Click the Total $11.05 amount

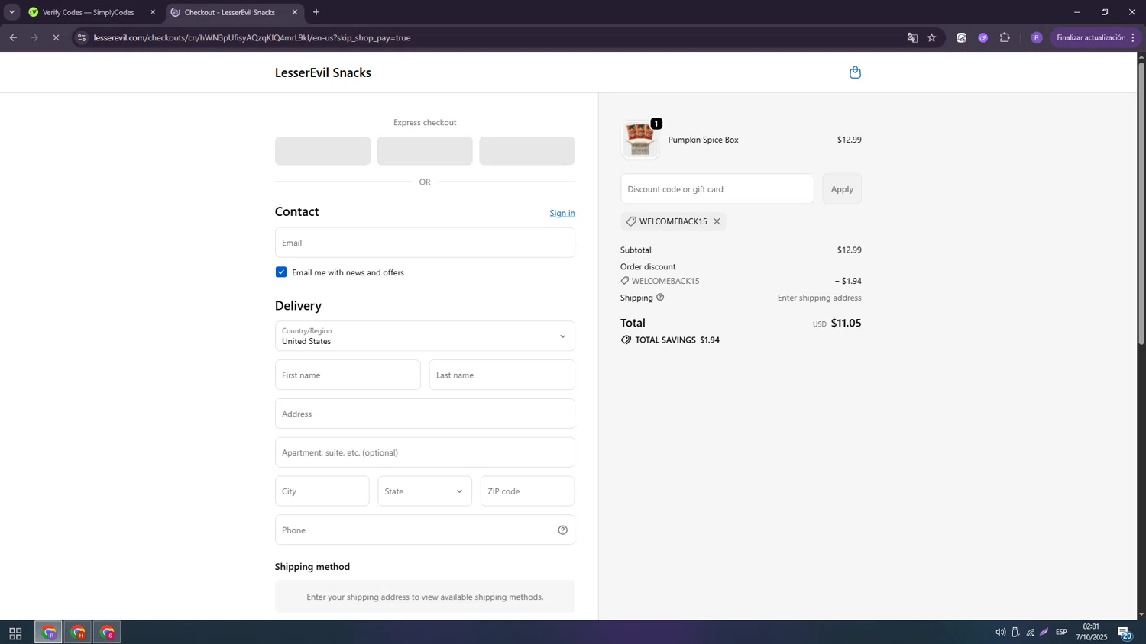tap(846, 323)
